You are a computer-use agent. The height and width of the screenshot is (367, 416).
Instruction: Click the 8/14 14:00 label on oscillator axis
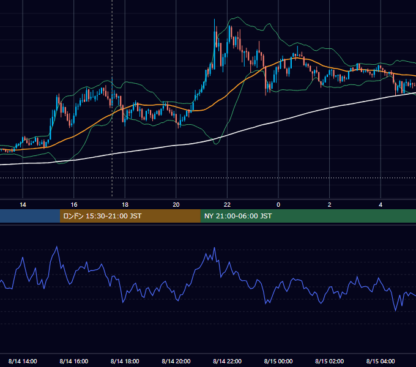(x=23, y=361)
